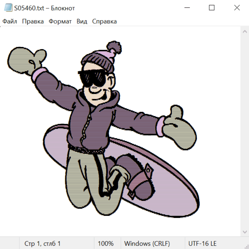Open the Справка menu

coord(104,22)
